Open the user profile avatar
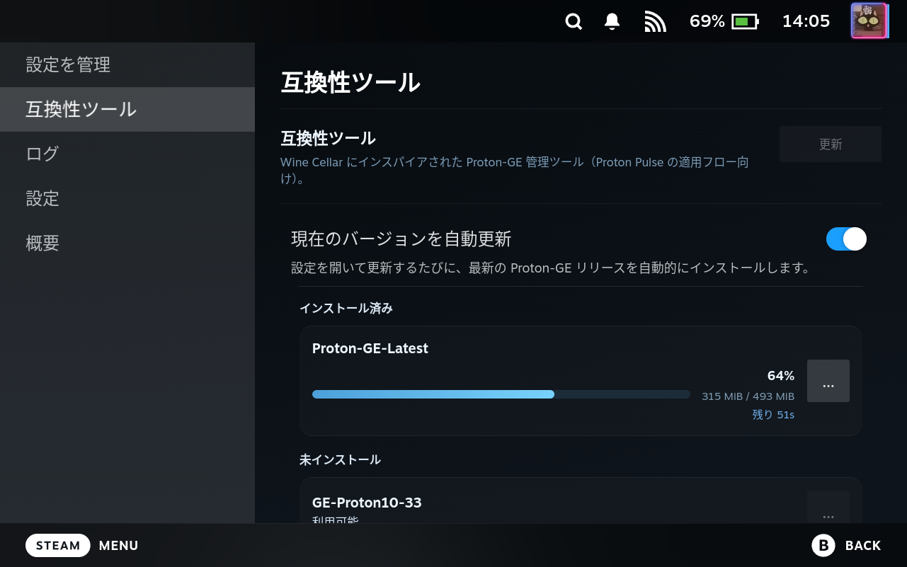907x567 pixels. [869, 21]
